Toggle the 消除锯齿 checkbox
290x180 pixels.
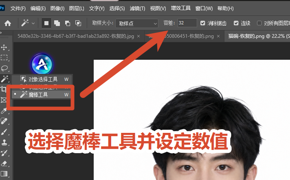pos(203,23)
